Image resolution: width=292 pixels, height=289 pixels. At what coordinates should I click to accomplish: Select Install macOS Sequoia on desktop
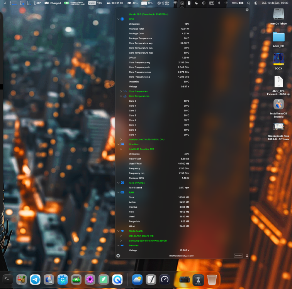tap(278, 108)
